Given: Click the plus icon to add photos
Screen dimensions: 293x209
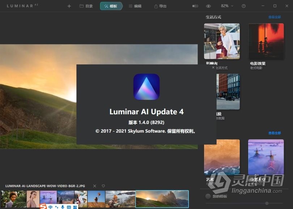Looking at the screenshot, I should [69, 6].
